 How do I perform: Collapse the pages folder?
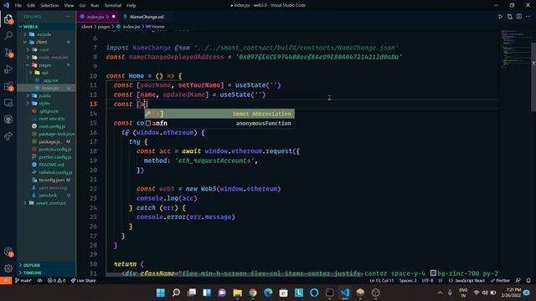(x=46, y=65)
